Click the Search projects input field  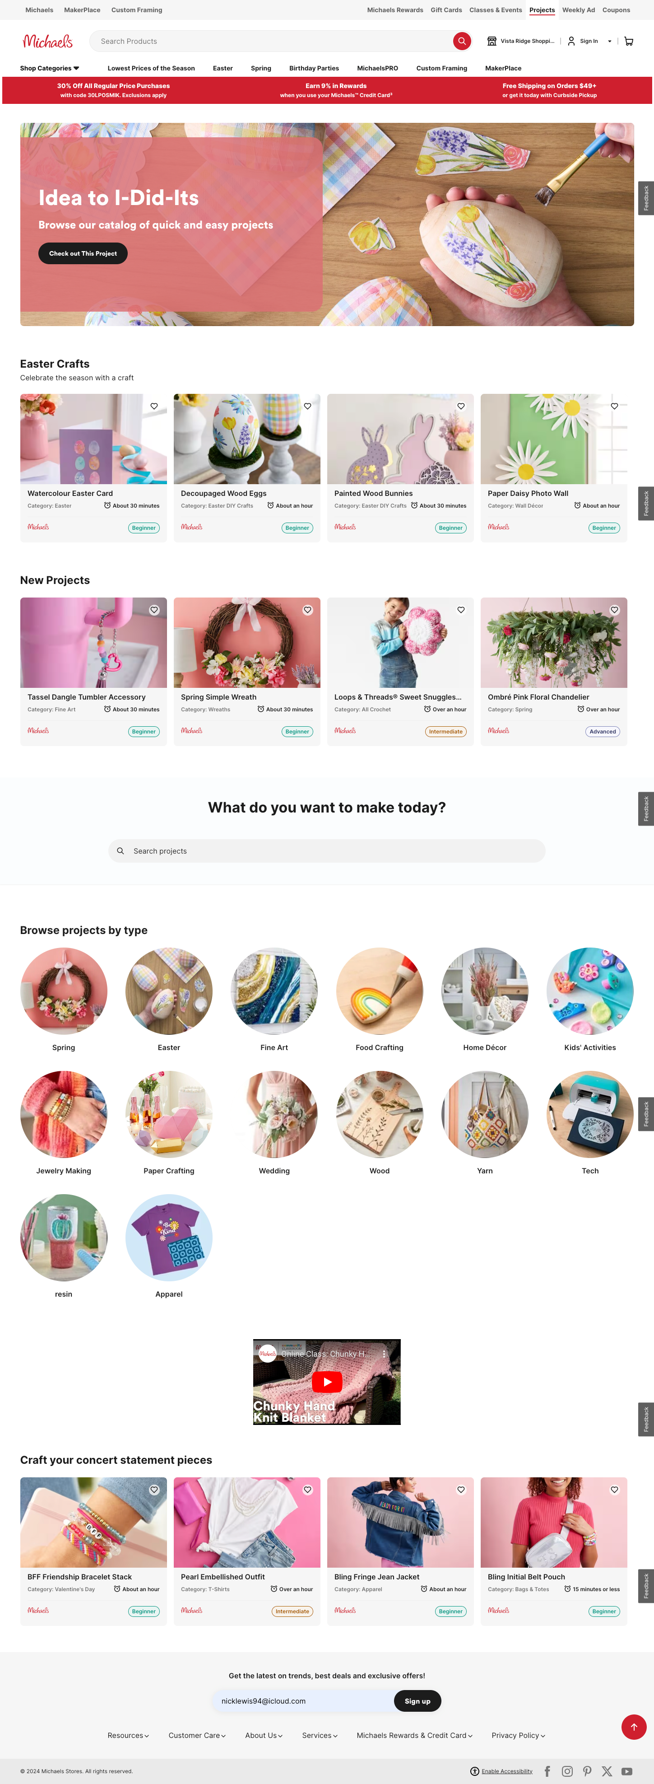point(327,851)
